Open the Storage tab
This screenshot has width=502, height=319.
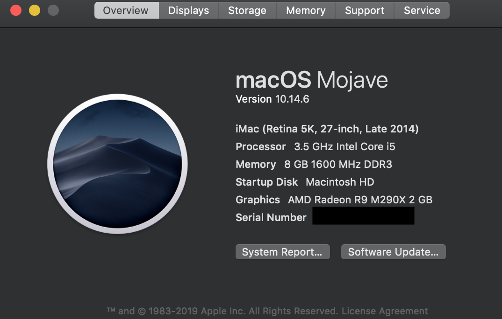point(247,10)
